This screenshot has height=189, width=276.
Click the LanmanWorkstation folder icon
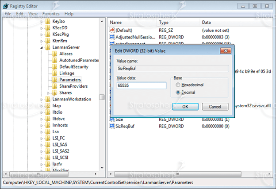47,99
